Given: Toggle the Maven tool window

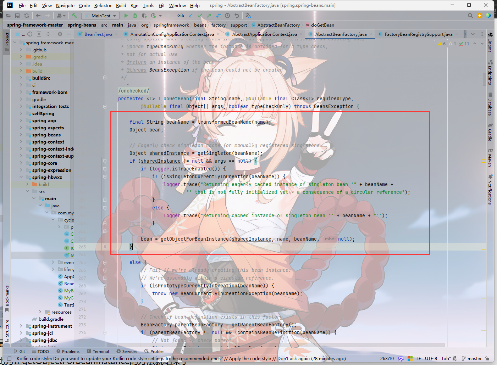Looking at the screenshot, I should 490,157.
